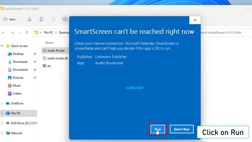Open recent locations dropdown arrow
The width and height of the screenshot is (252, 142).
(20, 32)
